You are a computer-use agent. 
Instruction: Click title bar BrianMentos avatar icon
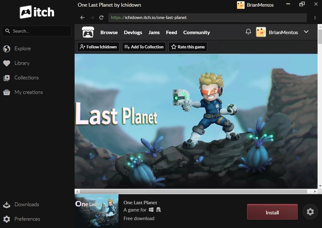tap(240, 5)
